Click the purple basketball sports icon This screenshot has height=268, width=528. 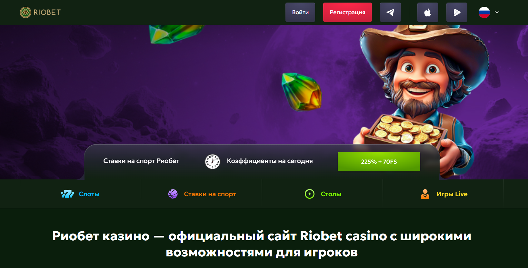[x=173, y=194]
